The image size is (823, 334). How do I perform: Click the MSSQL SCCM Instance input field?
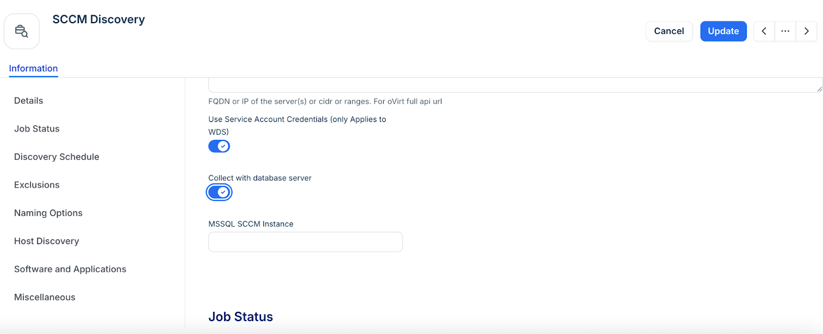[306, 242]
